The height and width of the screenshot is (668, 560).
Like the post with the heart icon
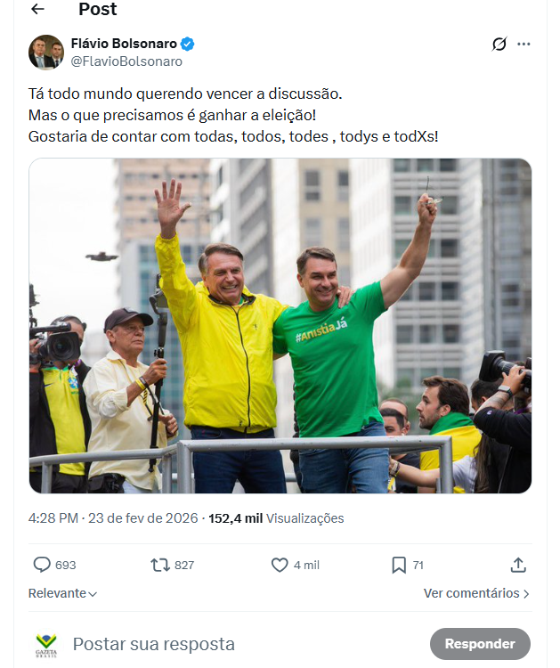pos(280,565)
